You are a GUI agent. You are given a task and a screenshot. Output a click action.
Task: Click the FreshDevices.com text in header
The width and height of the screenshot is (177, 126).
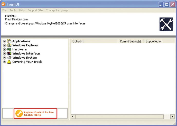[x=17, y=20]
